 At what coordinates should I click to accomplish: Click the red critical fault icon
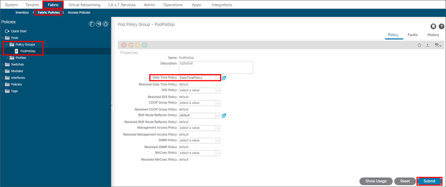(124, 45)
